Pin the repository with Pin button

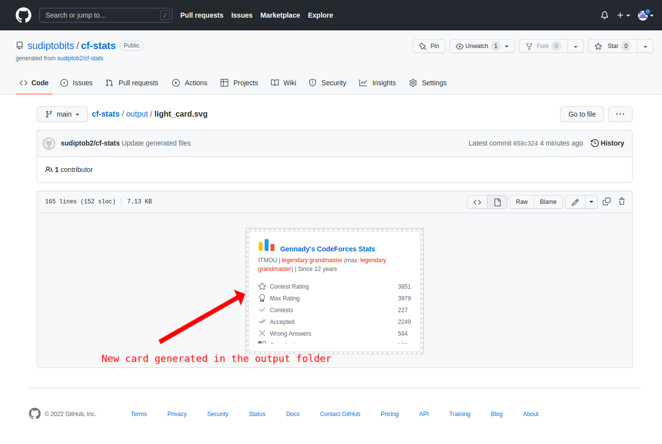tap(429, 46)
